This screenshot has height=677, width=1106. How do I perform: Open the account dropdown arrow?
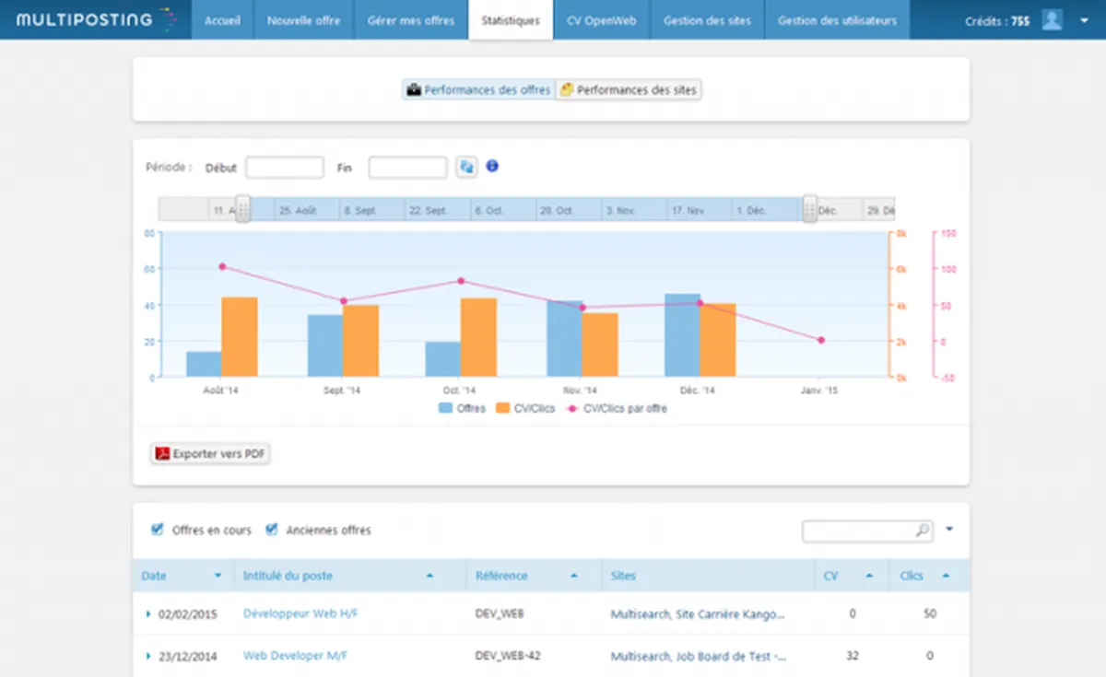coord(1084,20)
